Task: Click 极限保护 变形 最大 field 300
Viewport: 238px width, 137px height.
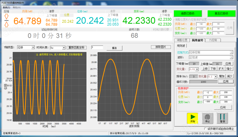Action: (226, 102)
